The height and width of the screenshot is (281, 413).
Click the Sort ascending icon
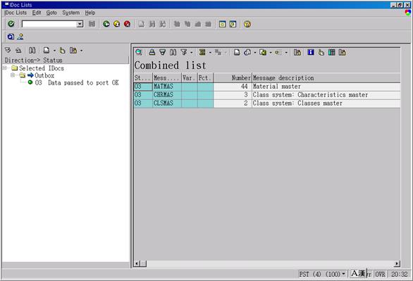pos(152,52)
